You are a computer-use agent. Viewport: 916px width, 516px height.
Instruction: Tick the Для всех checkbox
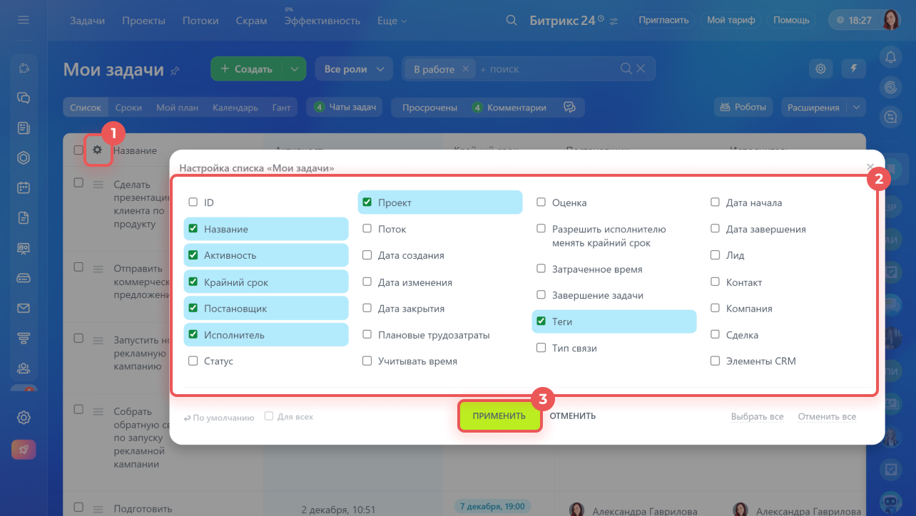pyautogui.click(x=269, y=416)
